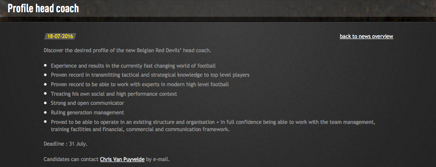Click the Chris Van Puyvelde contact link
Screen dimensions: 436x167
pyautogui.click(x=122, y=159)
